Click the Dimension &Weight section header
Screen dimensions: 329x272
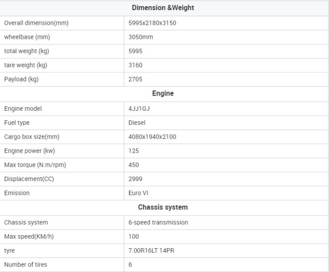tap(163, 8)
